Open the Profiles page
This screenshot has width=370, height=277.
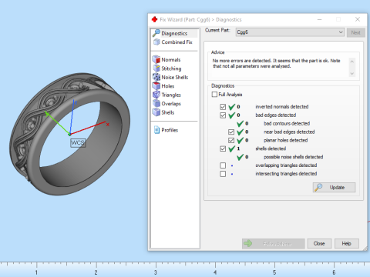[x=170, y=130]
